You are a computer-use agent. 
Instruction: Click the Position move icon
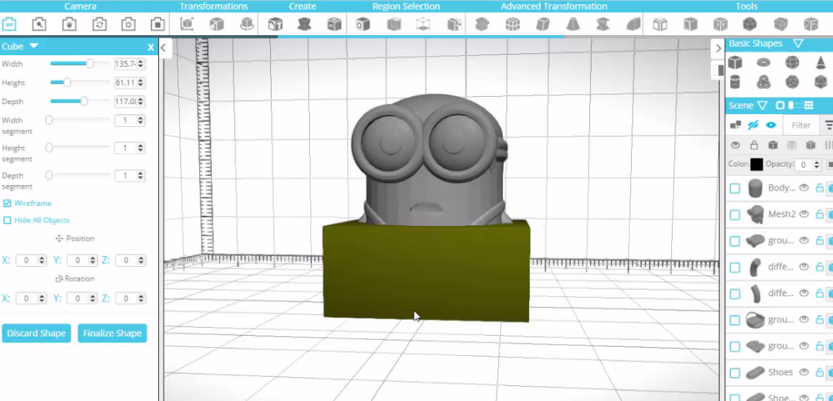(x=59, y=239)
